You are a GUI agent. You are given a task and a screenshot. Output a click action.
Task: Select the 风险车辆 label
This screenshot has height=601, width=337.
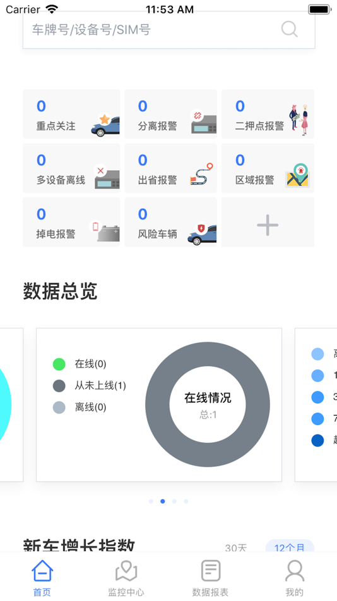tap(157, 234)
